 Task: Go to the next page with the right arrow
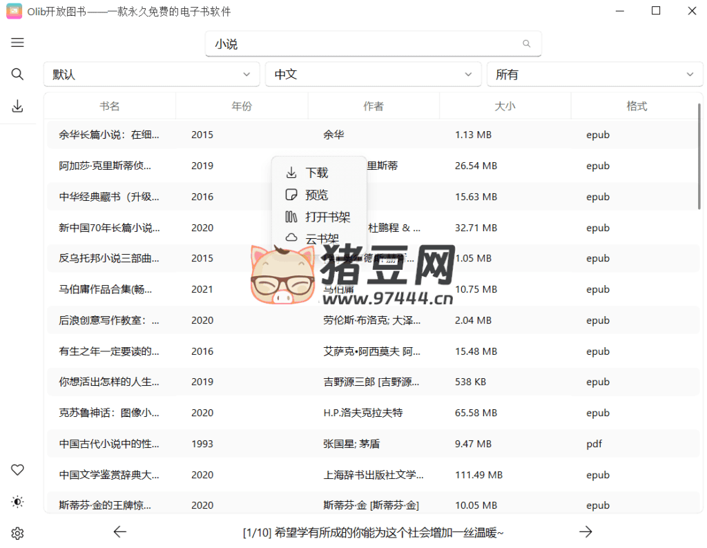[x=585, y=531]
